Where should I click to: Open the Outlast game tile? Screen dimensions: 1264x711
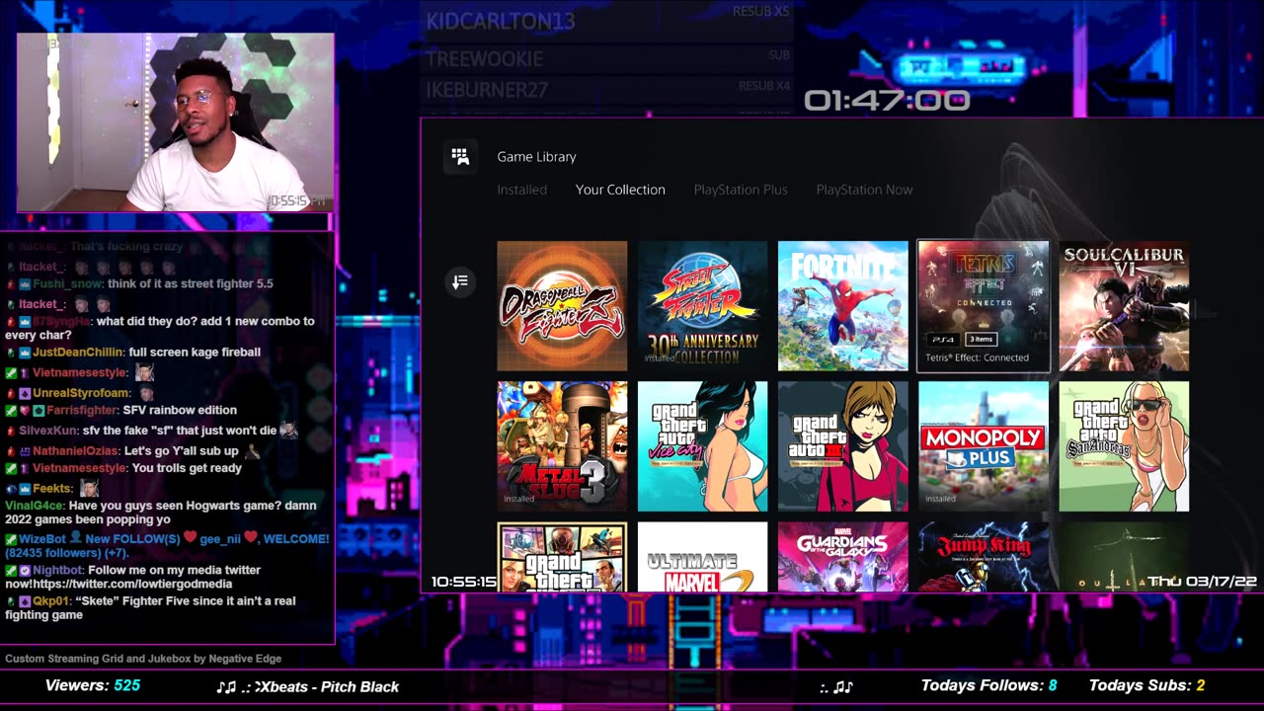tap(1124, 557)
